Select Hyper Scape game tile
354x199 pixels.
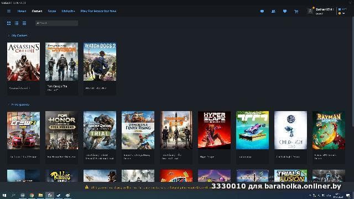click(x=214, y=138)
